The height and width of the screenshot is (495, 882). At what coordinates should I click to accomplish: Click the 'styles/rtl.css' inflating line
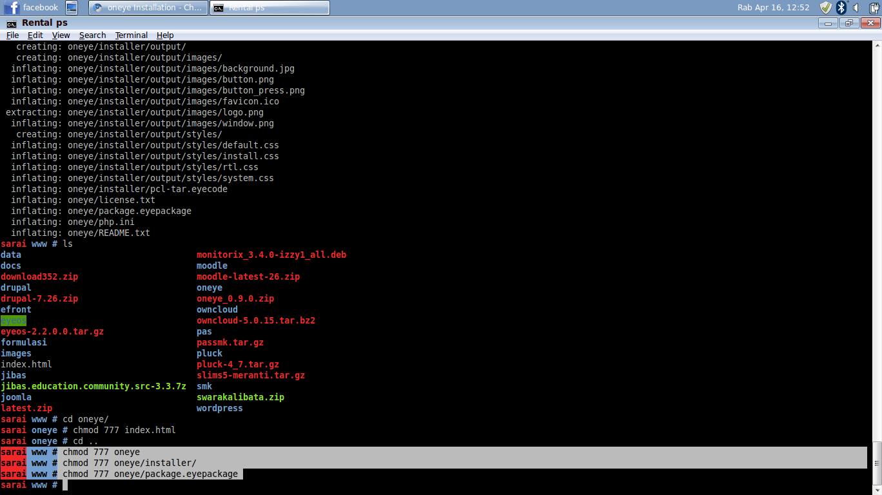tap(135, 167)
